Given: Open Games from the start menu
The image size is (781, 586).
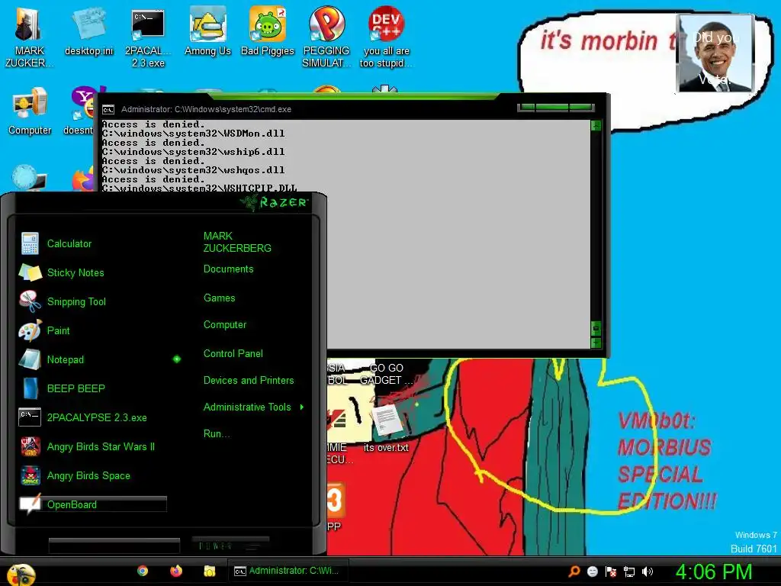Looking at the screenshot, I should (x=219, y=298).
